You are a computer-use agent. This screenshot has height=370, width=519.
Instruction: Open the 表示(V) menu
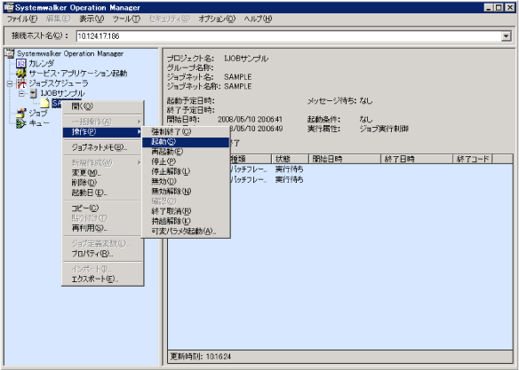point(92,19)
